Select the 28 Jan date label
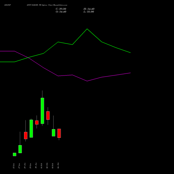The width and height of the screenshot is (174, 174). (x=25, y=166)
